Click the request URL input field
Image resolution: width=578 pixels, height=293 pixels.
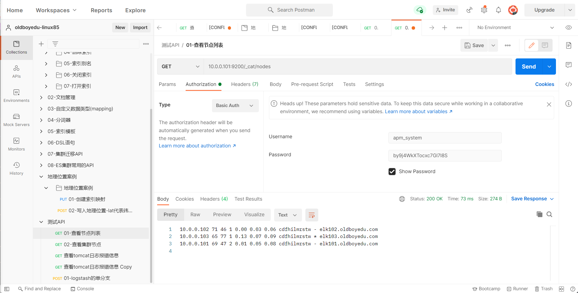[x=357, y=67]
